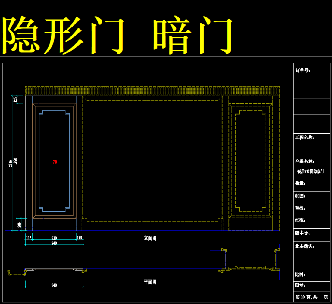Click the 版本号 title block cell
The width and height of the screenshot is (332, 304).
[302, 233]
